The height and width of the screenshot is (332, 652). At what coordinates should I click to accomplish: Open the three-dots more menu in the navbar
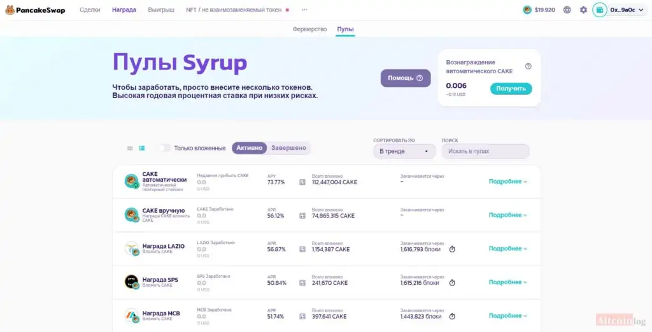click(x=304, y=10)
